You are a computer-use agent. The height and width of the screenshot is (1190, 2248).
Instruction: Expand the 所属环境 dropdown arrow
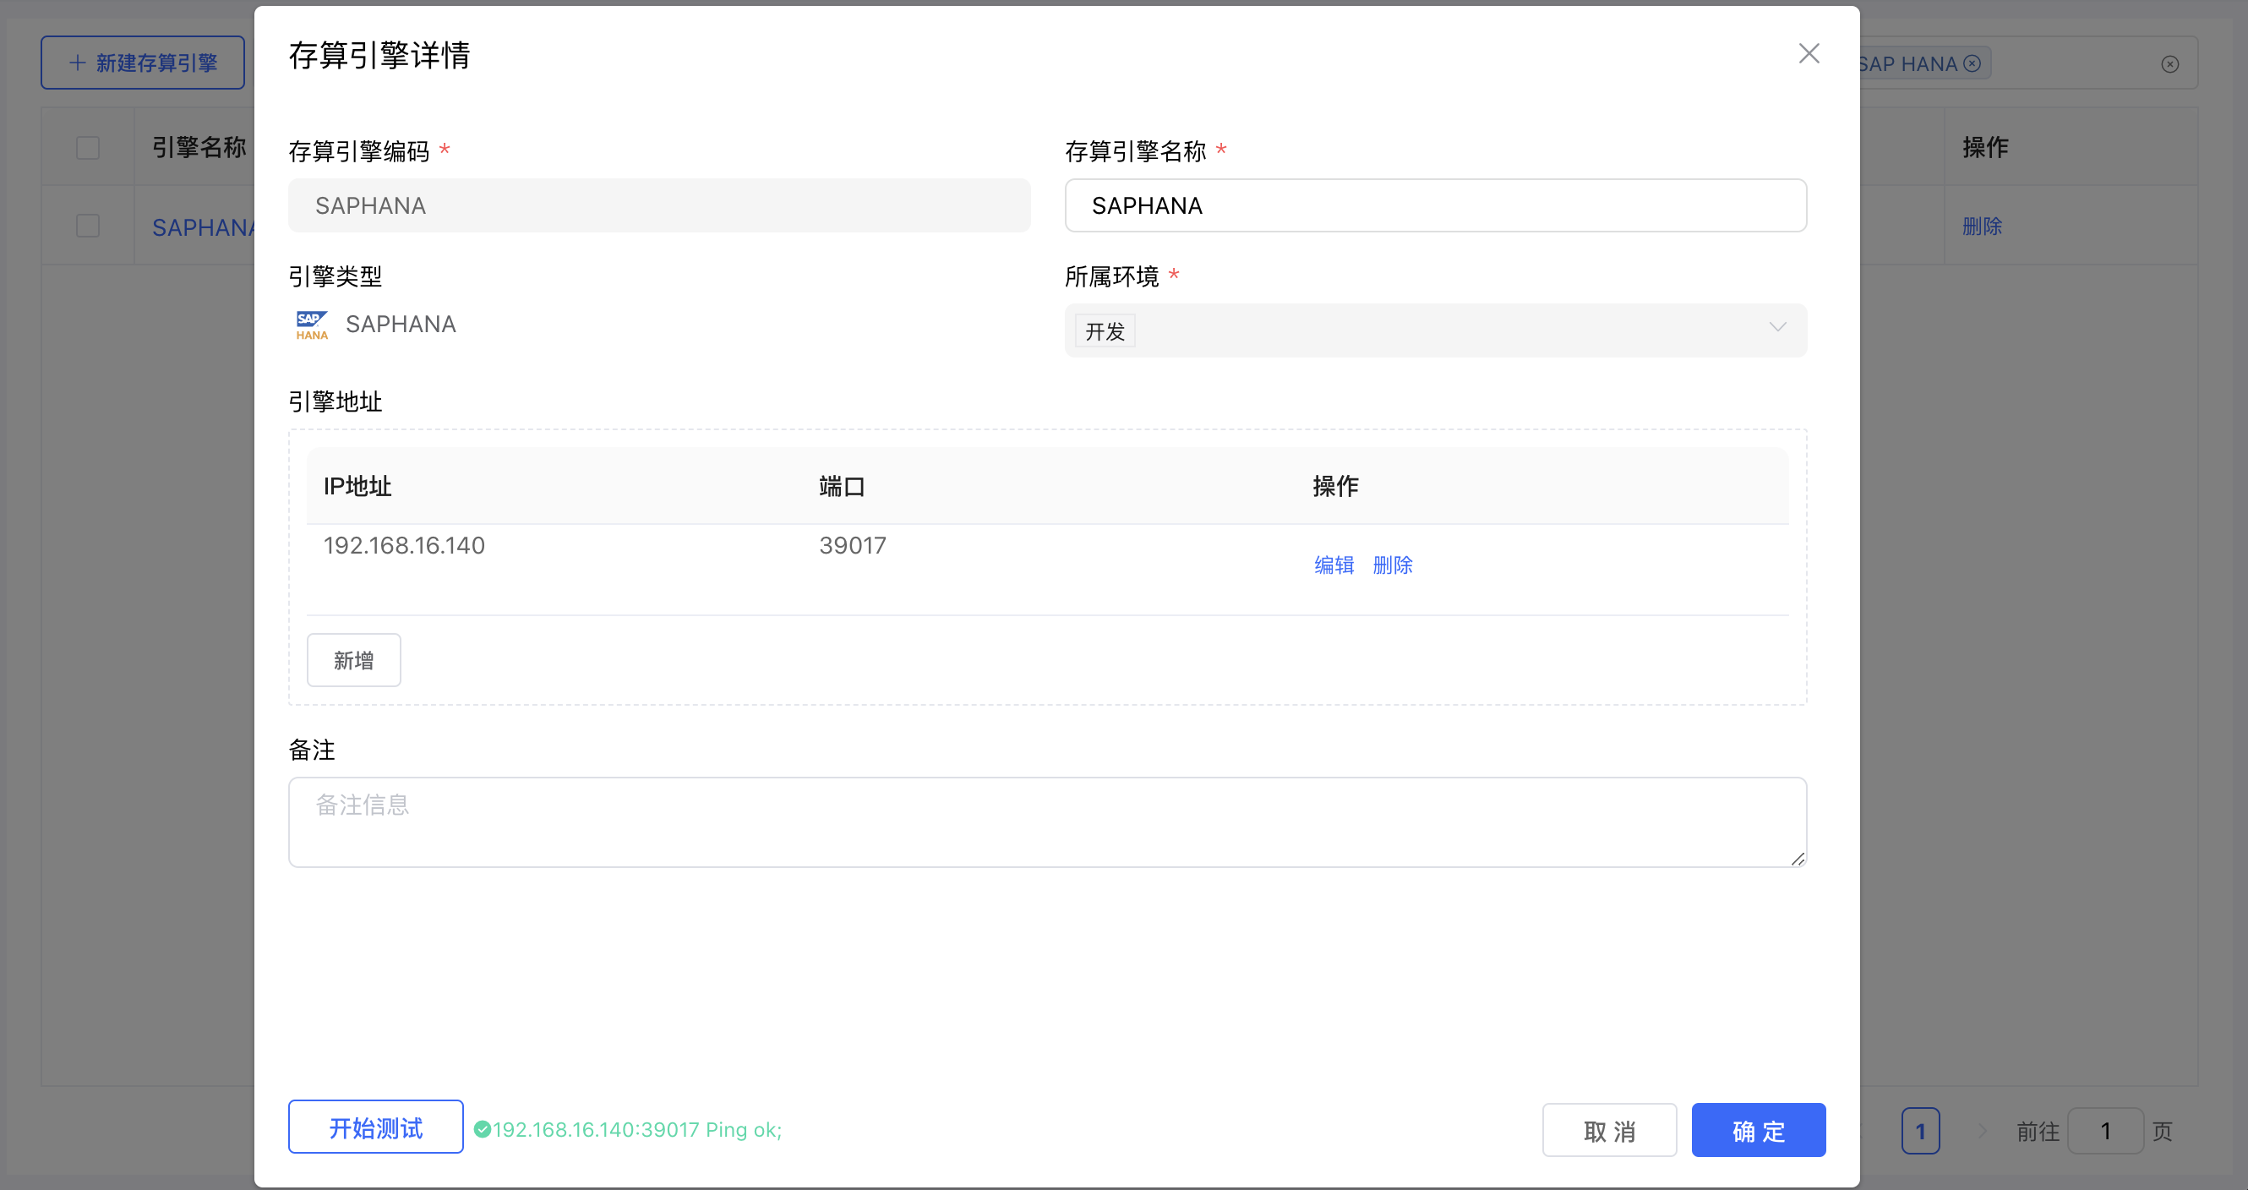(x=1776, y=328)
